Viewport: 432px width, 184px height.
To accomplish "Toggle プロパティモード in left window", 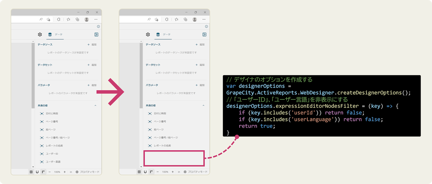I will tap(87, 172).
